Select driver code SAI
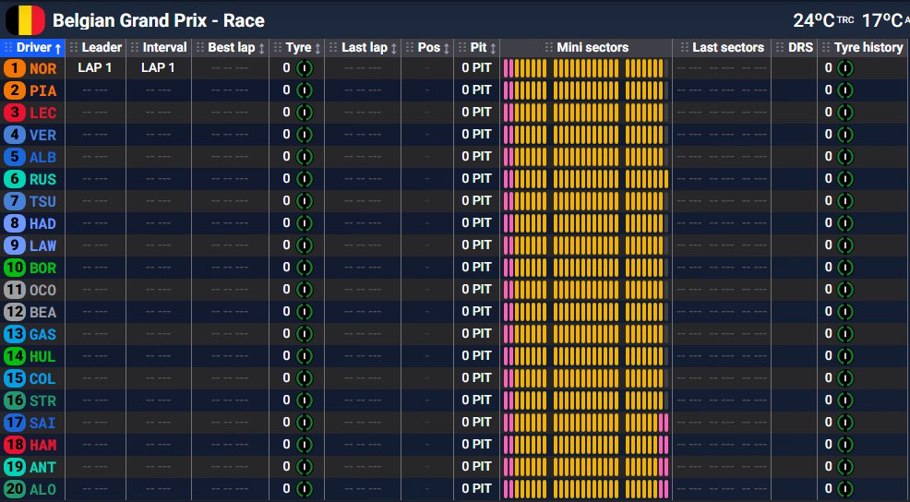 [x=43, y=423]
